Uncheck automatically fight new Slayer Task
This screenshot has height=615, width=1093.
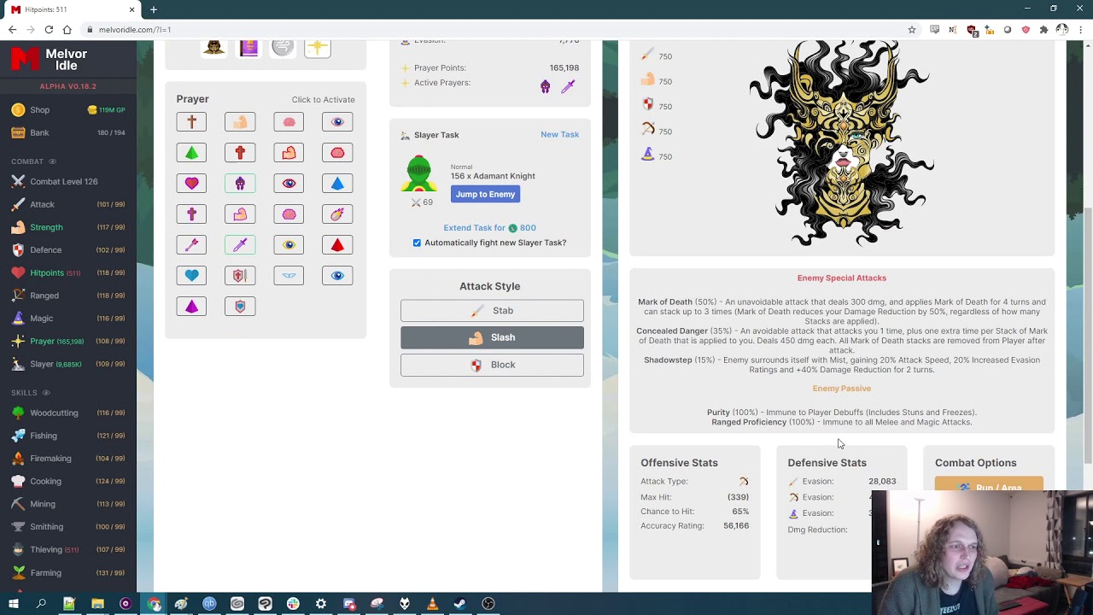click(x=417, y=243)
